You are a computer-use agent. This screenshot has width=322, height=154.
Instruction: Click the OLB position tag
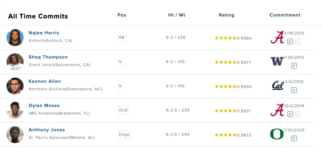(123, 110)
